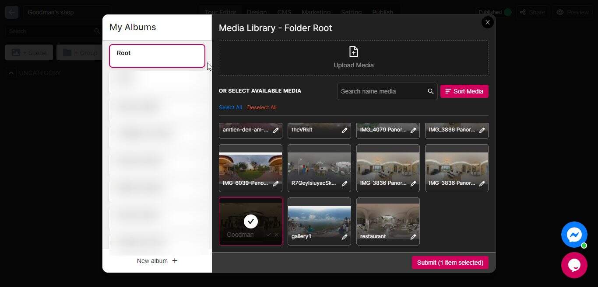The width and height of the screenshot is (598, 287).
Task: Close the Media Library dialog
Action: pos(488,22)
